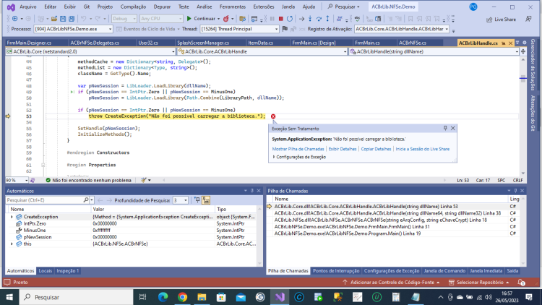Click the feedback icon next to Live Share

[528, 19]
